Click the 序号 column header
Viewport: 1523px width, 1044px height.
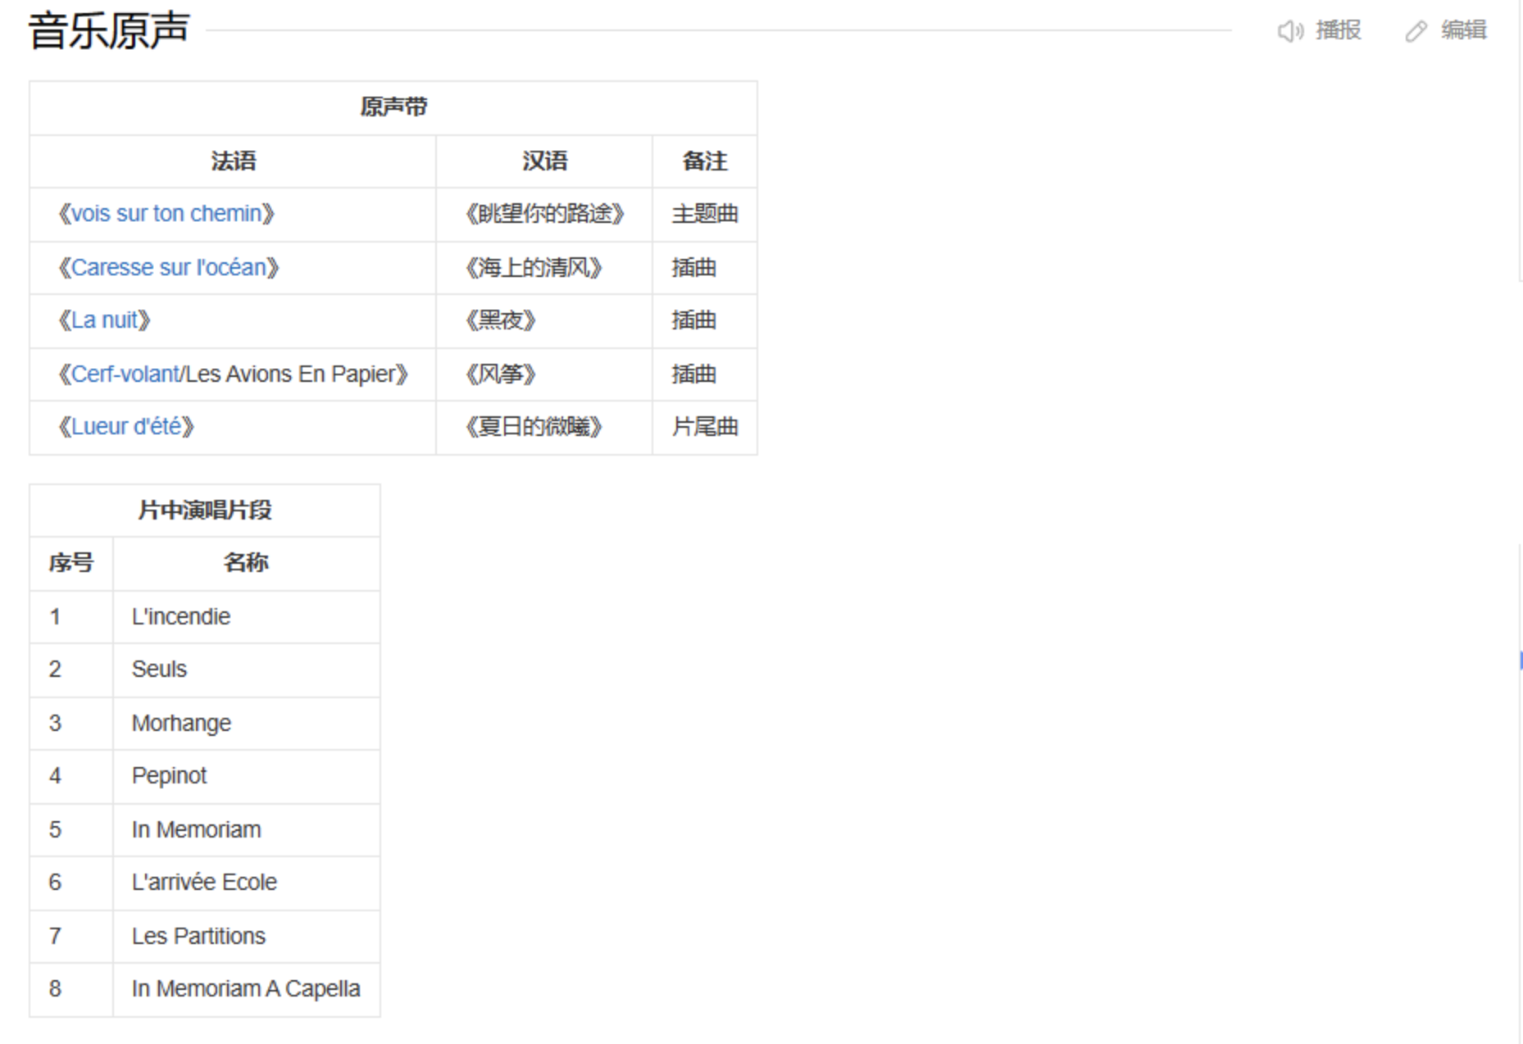pyautogui.click(x=71, y=563)
